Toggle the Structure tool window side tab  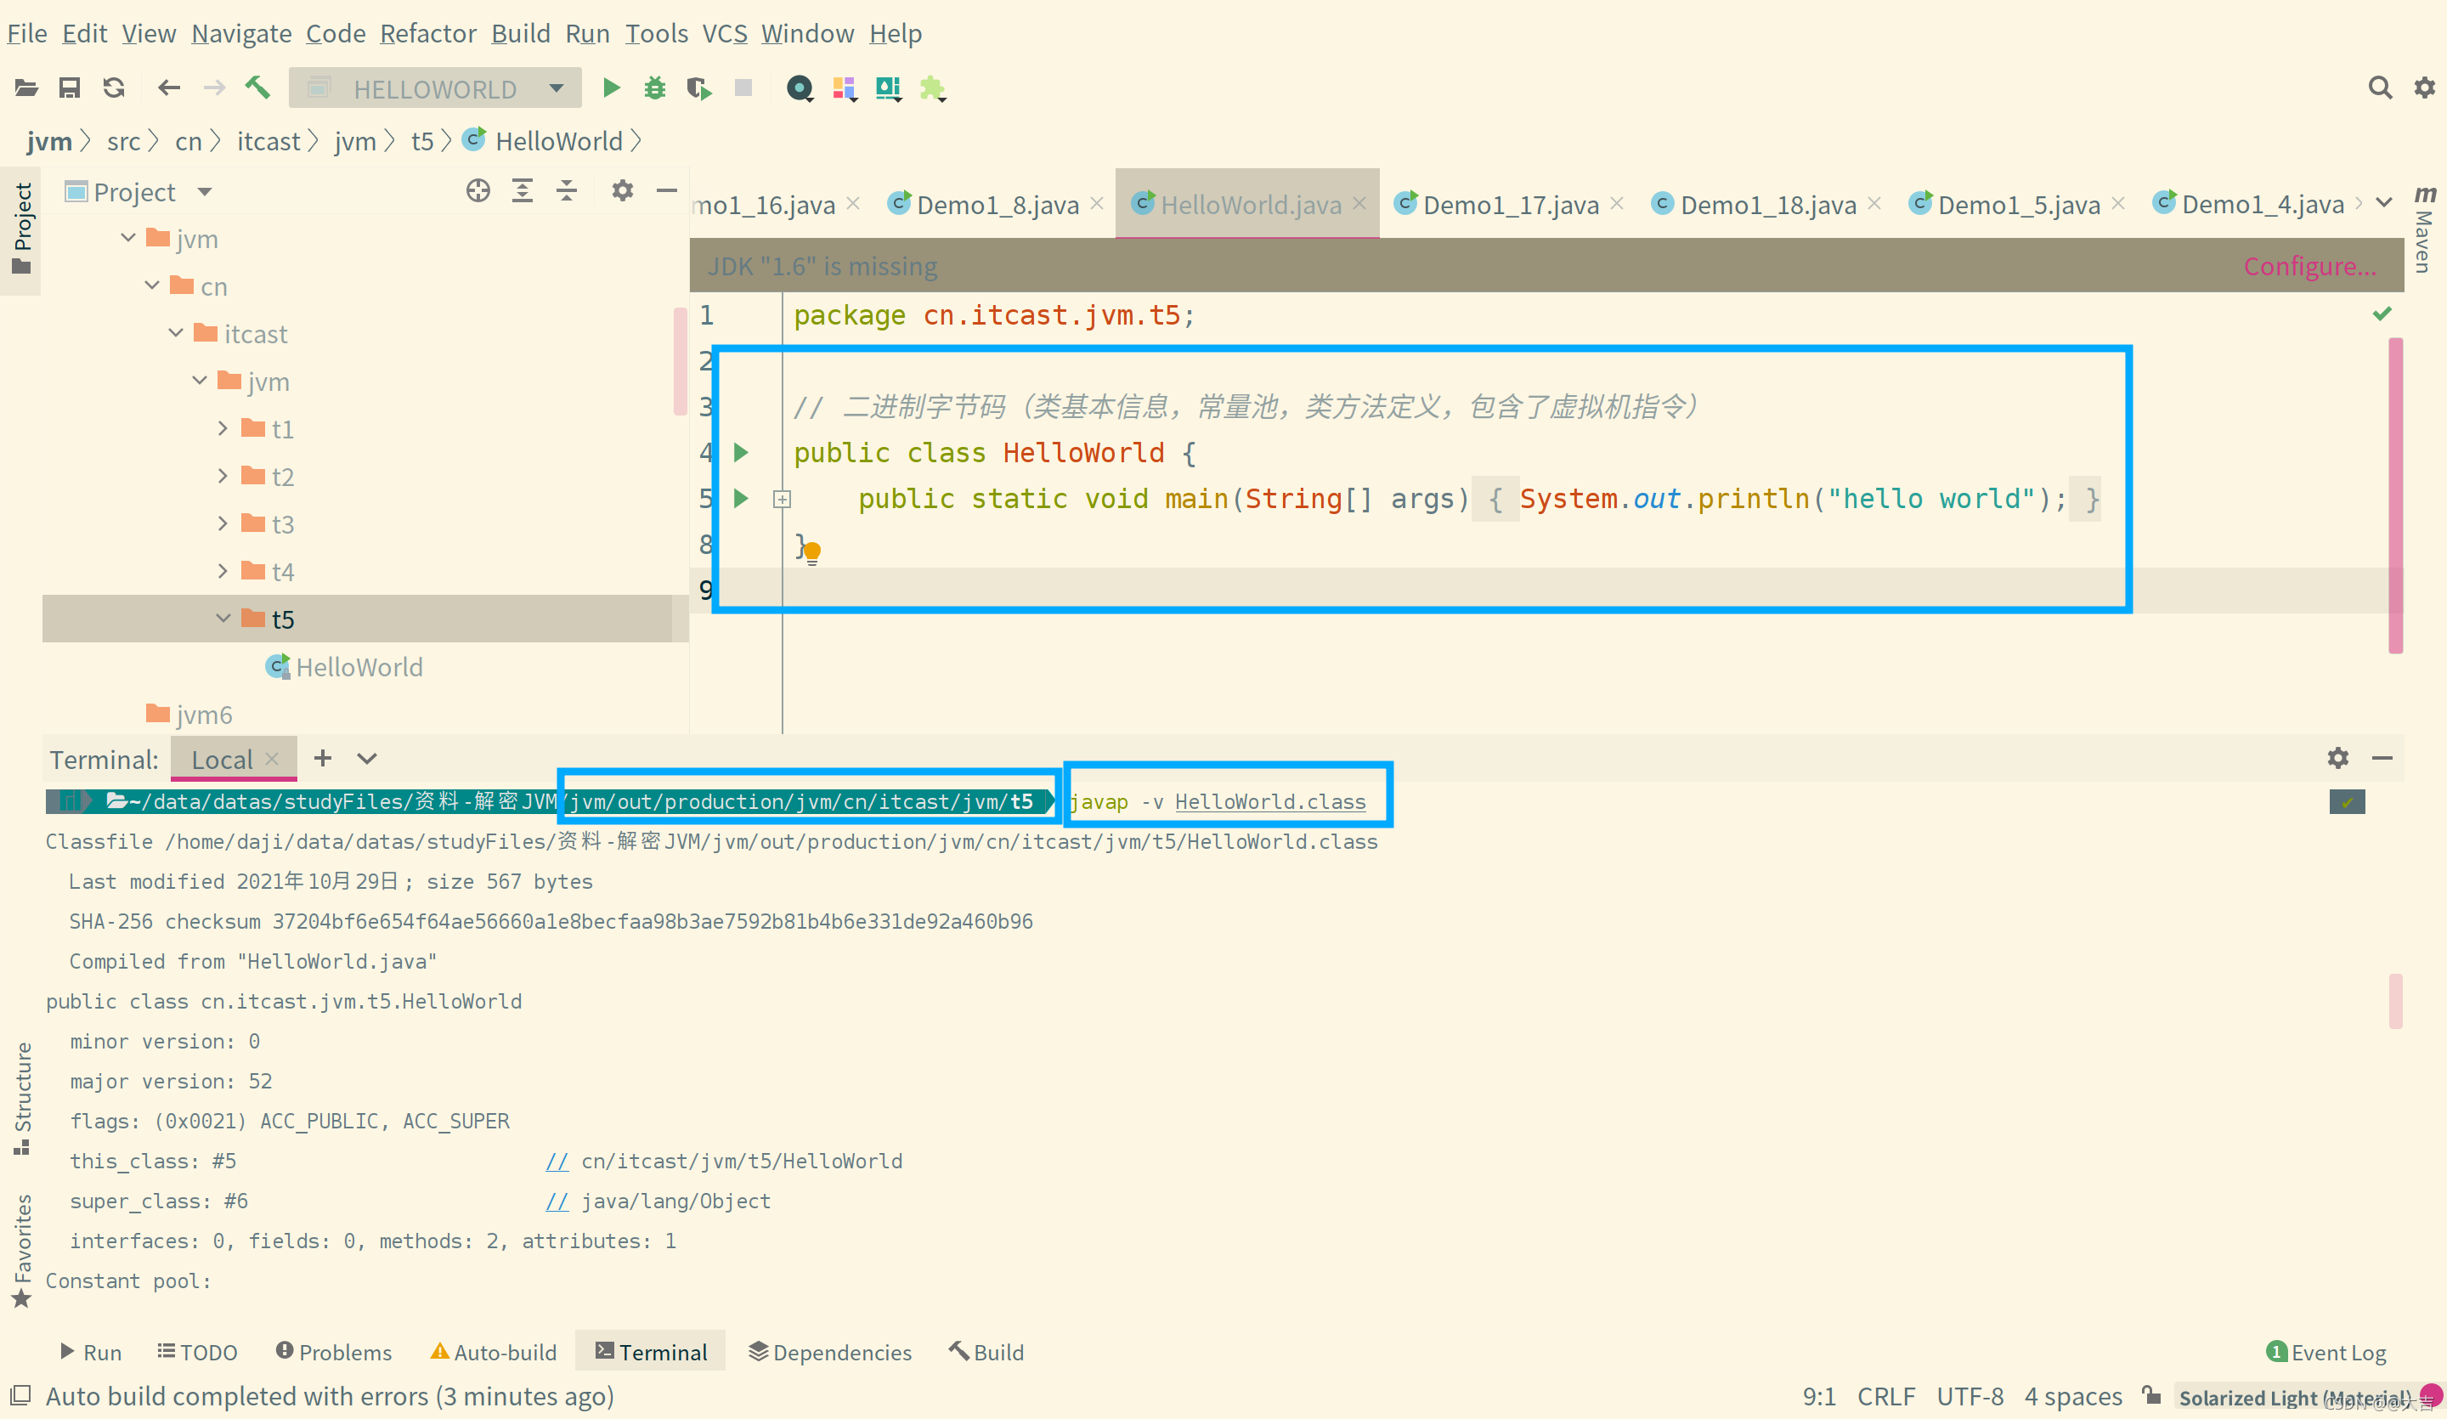click(21, 1098)
